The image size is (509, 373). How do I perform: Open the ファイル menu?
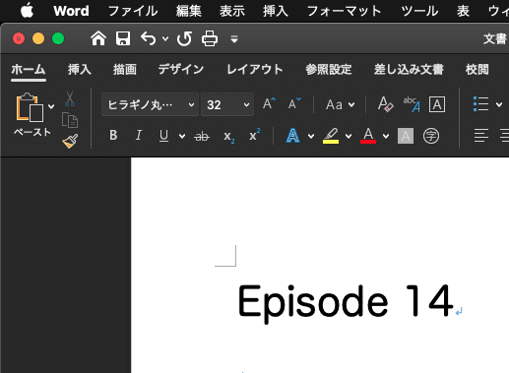tap(133, 11)
